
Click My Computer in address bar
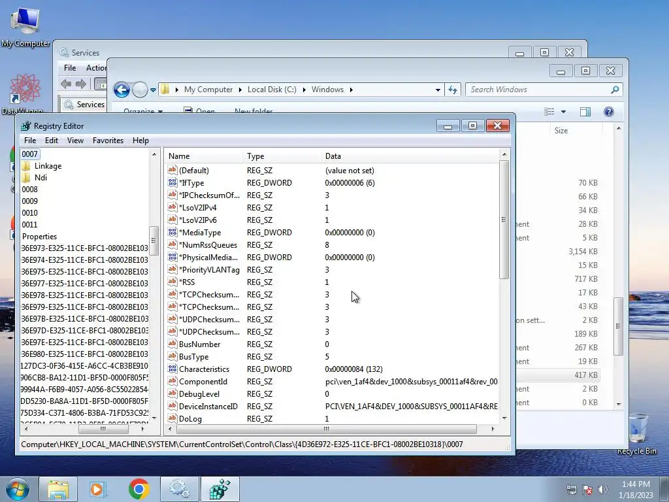(x=208, y=90)
